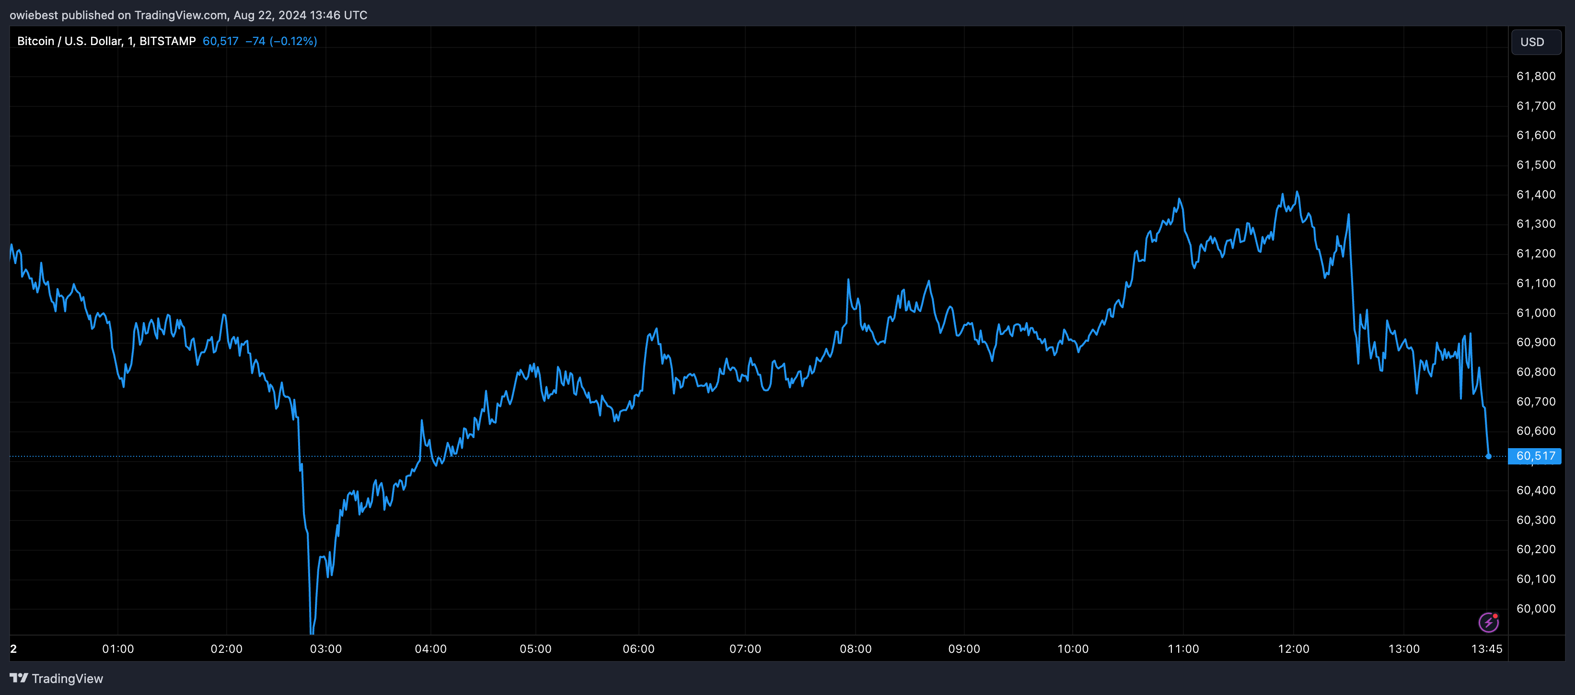Click the 61,800 price axis label
This screenshot has width=1575, height=695.
(1536, 76)
